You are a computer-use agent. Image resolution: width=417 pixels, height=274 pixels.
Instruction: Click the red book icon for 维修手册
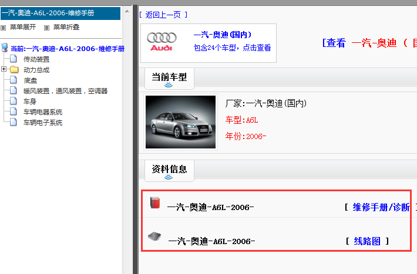click(x=155, y=203)
